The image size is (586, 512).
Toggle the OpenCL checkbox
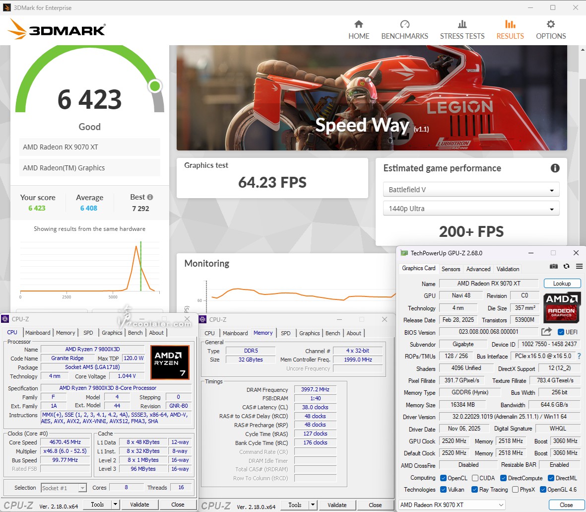[x=443, y=478]
